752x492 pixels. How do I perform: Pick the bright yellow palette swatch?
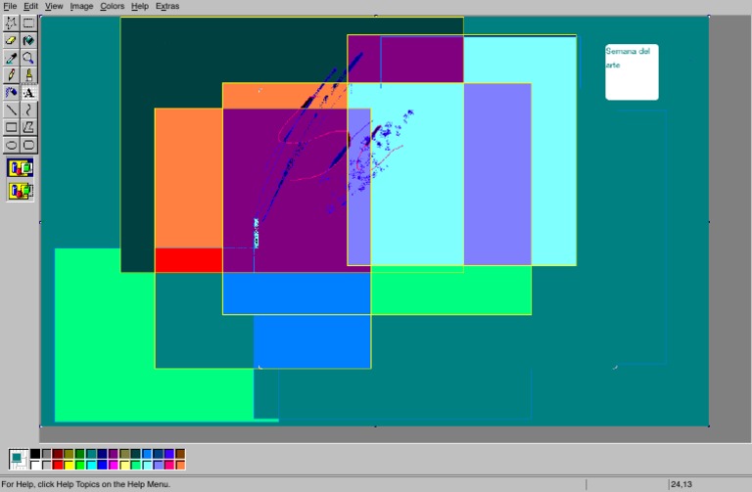[69, 465]
